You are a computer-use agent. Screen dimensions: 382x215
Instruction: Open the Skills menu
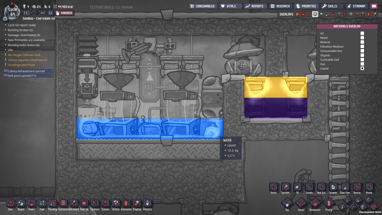pos(332,6)
